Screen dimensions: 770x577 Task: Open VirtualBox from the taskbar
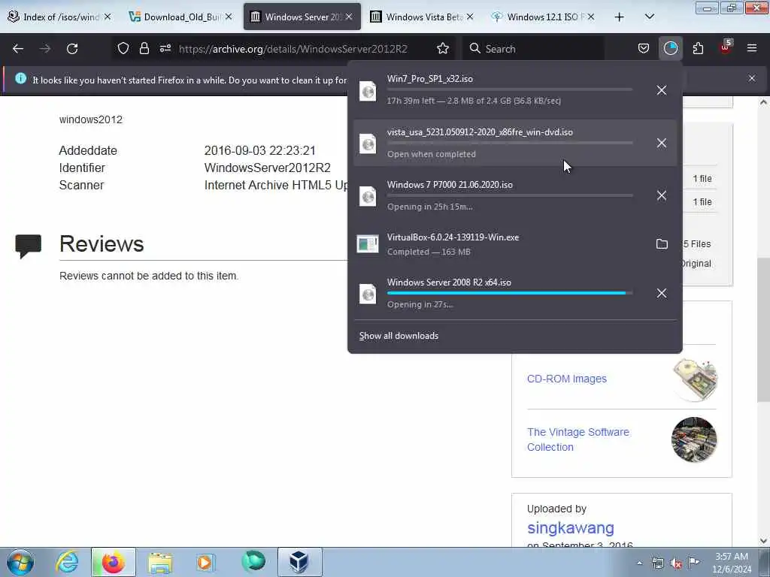point(299,562)
